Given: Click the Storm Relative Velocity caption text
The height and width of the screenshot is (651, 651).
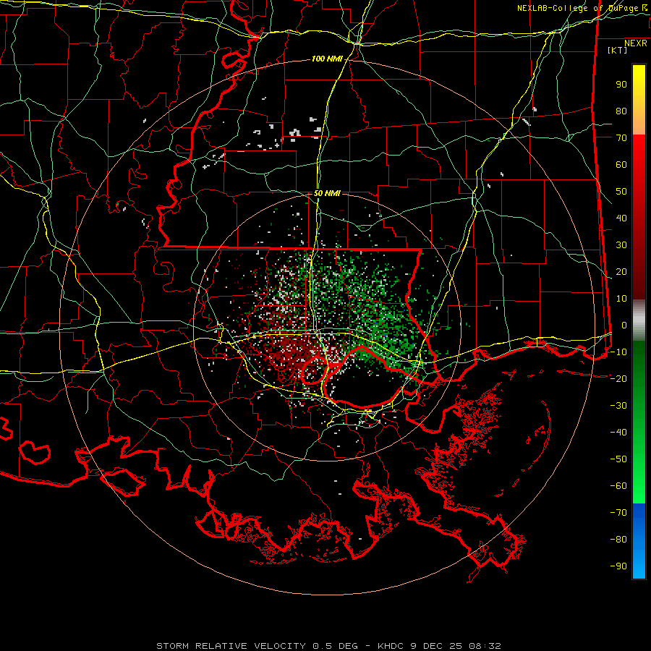Looking at the screenshot, I should 328,646.
